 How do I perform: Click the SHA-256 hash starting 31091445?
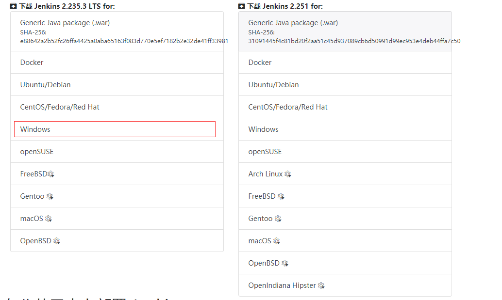(354, 41)
